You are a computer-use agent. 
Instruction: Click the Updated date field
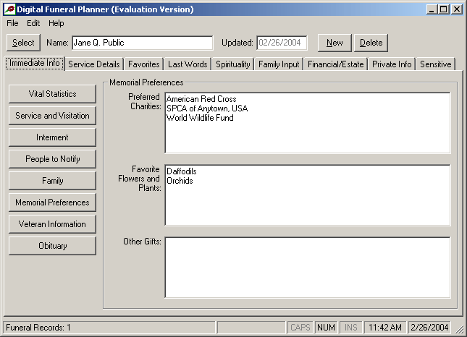tap(282, 43)
